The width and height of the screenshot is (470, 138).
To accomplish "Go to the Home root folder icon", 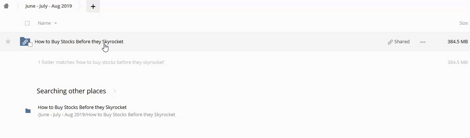I will coord(6,6).
